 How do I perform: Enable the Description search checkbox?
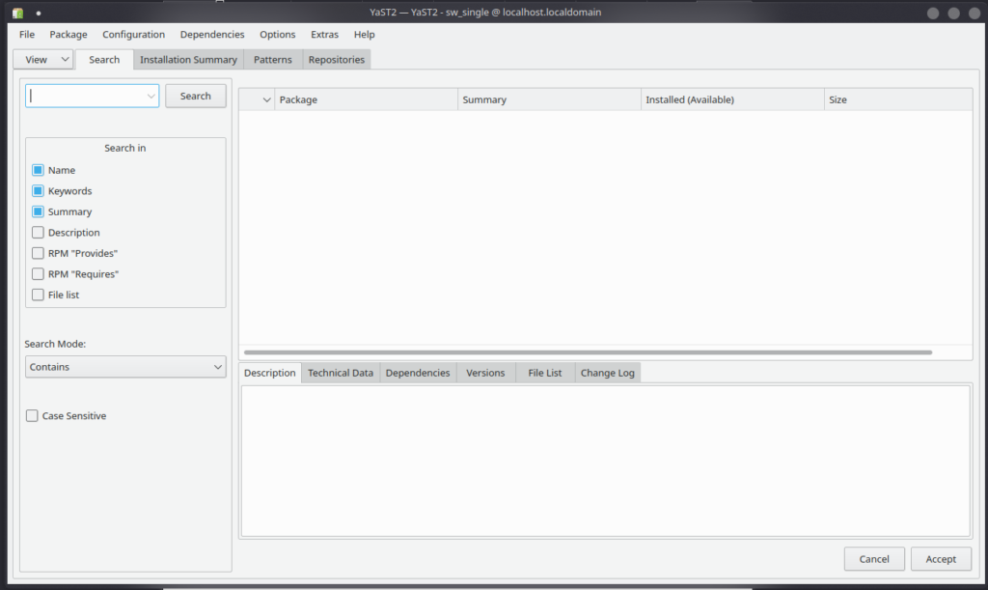[x=38, y=233]
